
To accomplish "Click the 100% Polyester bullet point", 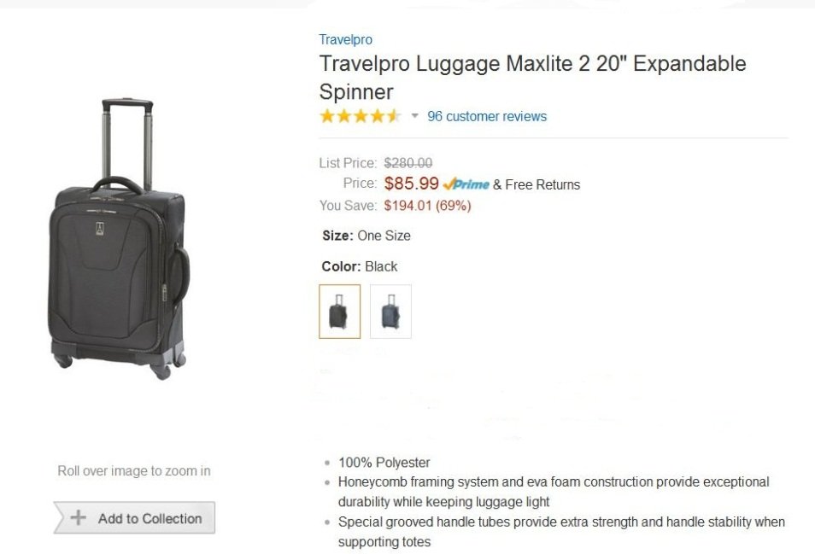I will click(x=384, y=463).
